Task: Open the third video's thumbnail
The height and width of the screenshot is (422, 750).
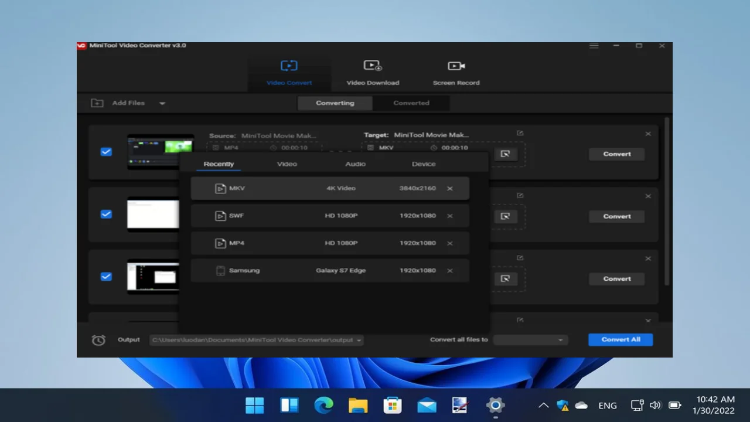Action: point(153,277)
